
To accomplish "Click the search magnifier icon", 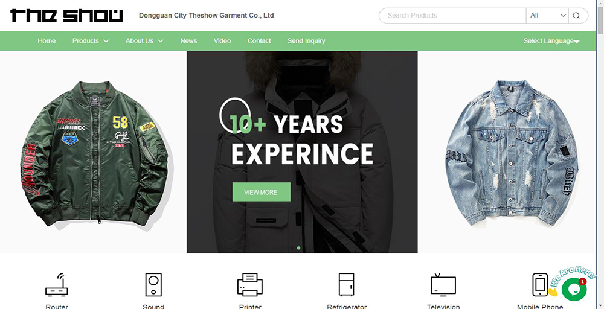I will tap(576, 16).
